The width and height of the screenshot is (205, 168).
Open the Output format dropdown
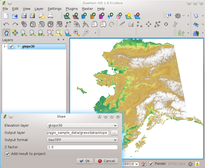pos(82,140)
